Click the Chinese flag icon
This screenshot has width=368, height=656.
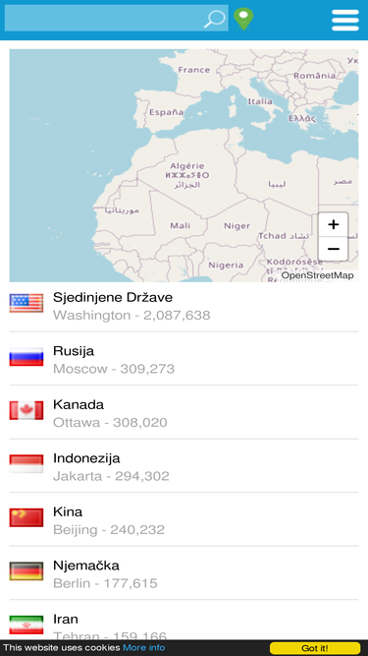(x=26, y=517)
